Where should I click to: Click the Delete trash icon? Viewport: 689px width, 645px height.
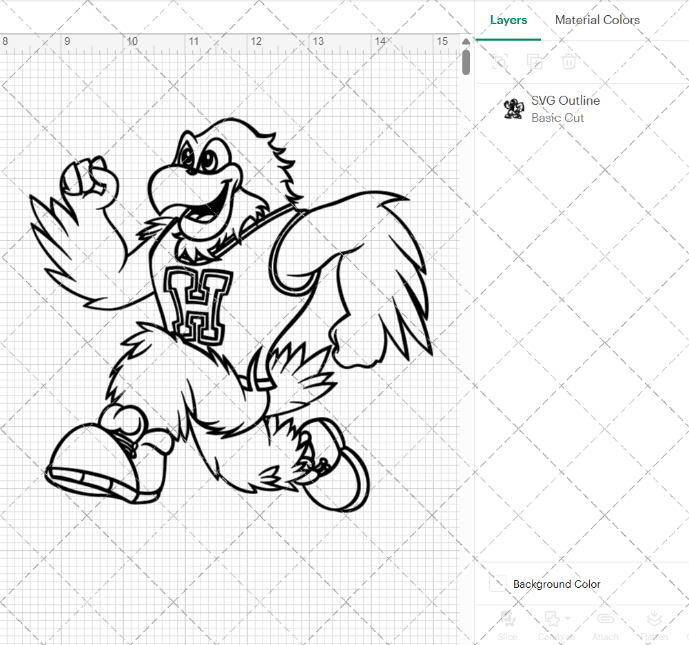[x=568, y=61]
